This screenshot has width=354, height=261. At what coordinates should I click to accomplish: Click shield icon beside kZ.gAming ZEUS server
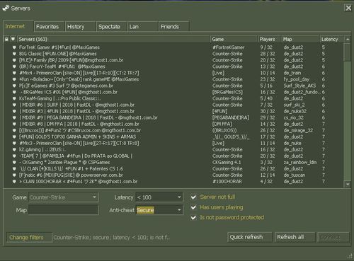(x=14, y=149)
